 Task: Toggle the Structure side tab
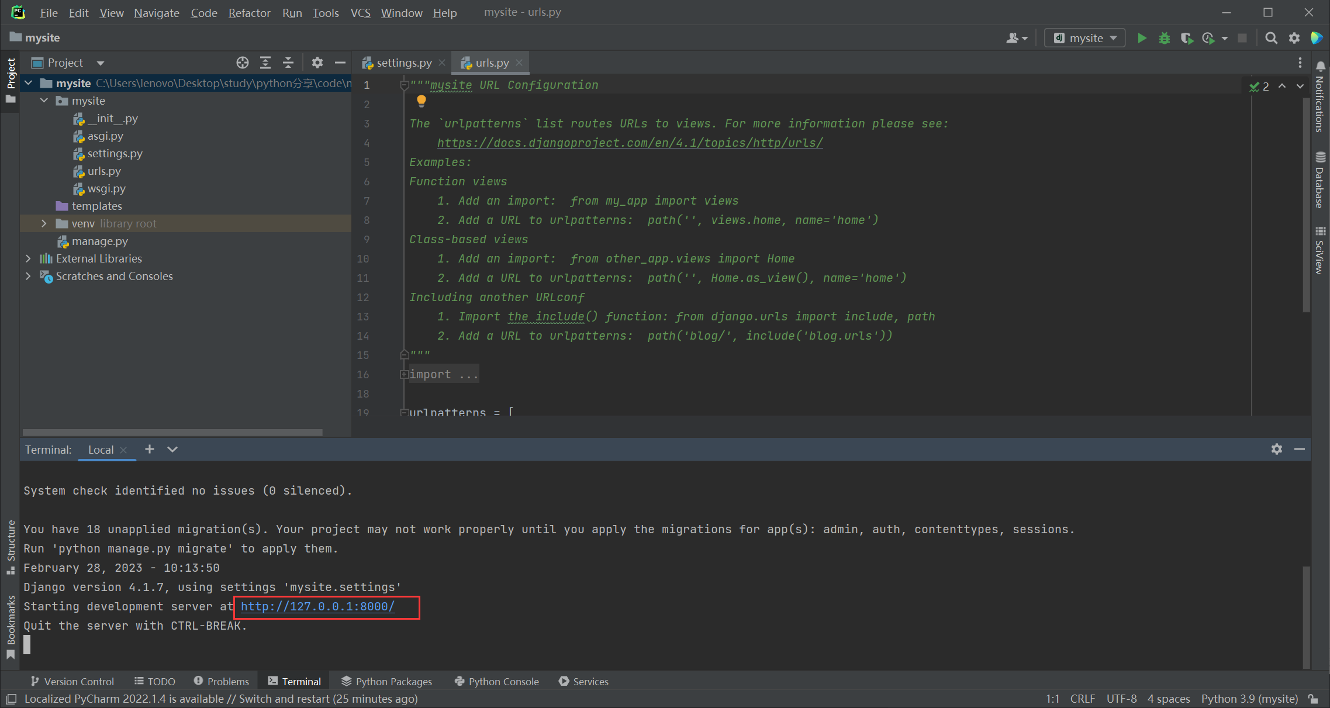pyautogui.click(x=11, y=547)
